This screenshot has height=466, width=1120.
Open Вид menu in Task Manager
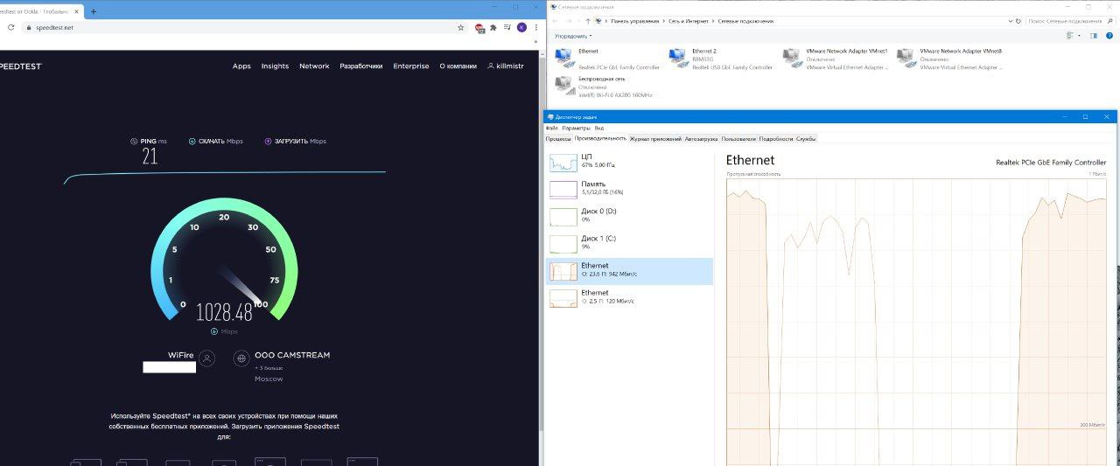[599, 128]
